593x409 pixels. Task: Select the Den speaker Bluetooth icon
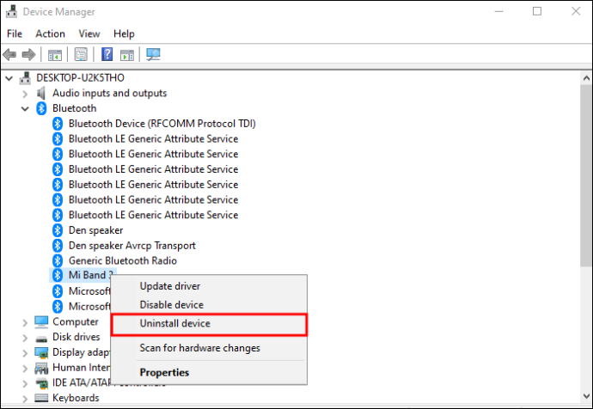[58, 230]
